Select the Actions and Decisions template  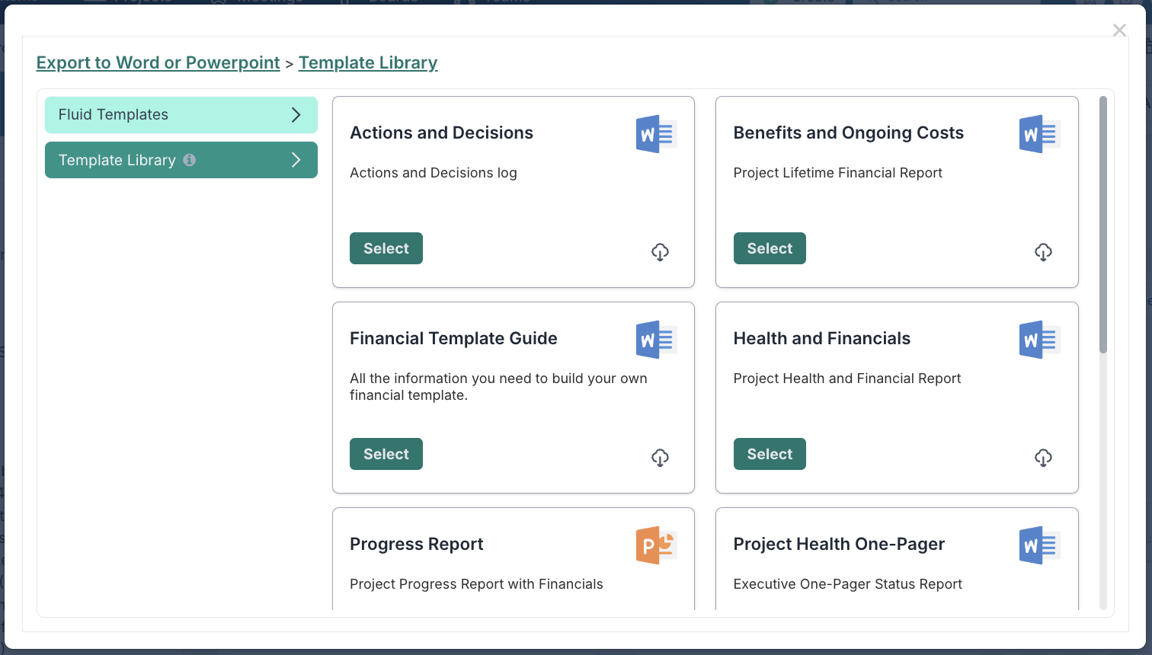[x=386, y=248]
